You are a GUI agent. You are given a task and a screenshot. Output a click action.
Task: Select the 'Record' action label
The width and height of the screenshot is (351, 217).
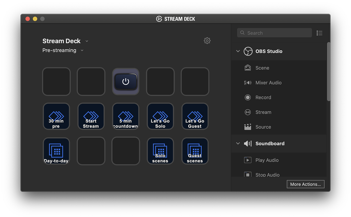(x=263, y=97)
